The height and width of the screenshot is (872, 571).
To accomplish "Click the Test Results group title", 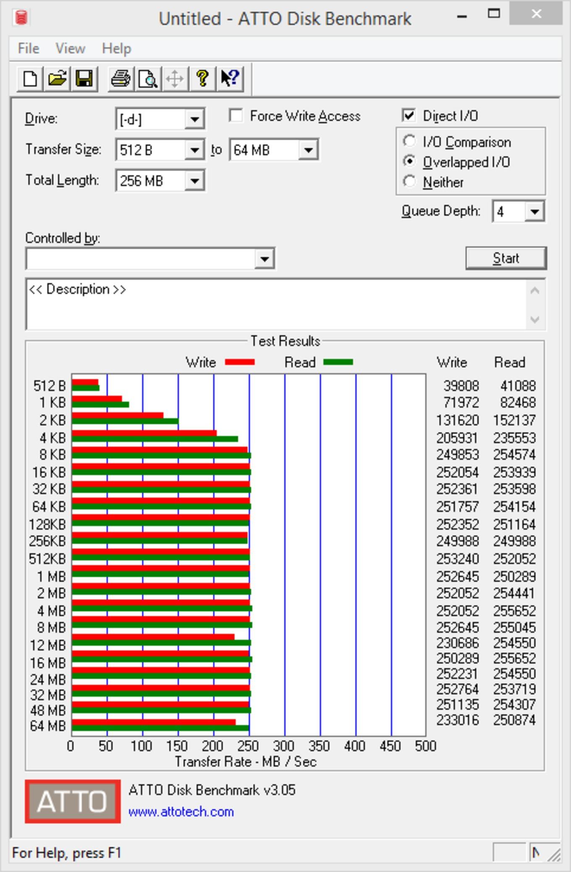I will pos(285,341).
